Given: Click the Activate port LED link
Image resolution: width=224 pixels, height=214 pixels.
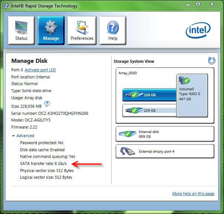Looking at the screenshot, I should click(x=40, y=70).
